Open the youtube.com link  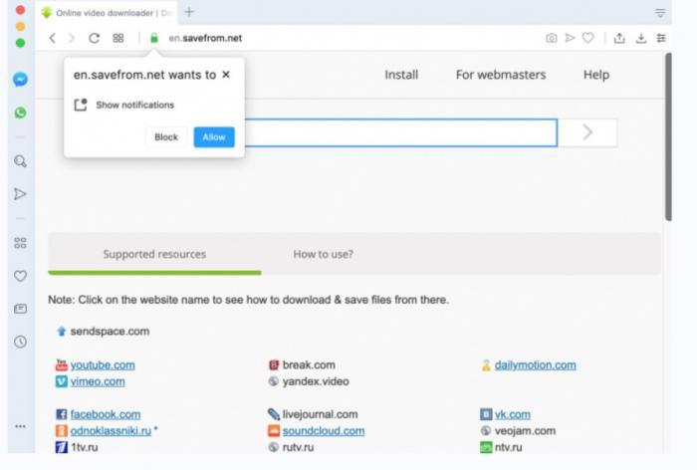tap(103, 365)
